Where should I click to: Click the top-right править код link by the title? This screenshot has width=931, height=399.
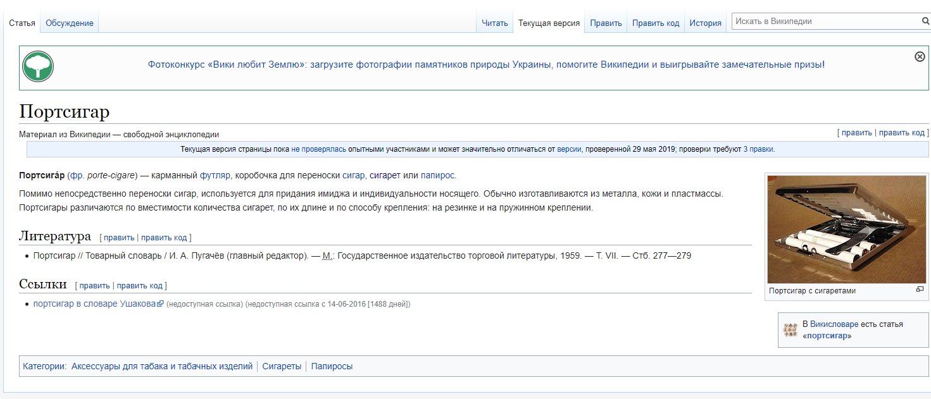902,133
